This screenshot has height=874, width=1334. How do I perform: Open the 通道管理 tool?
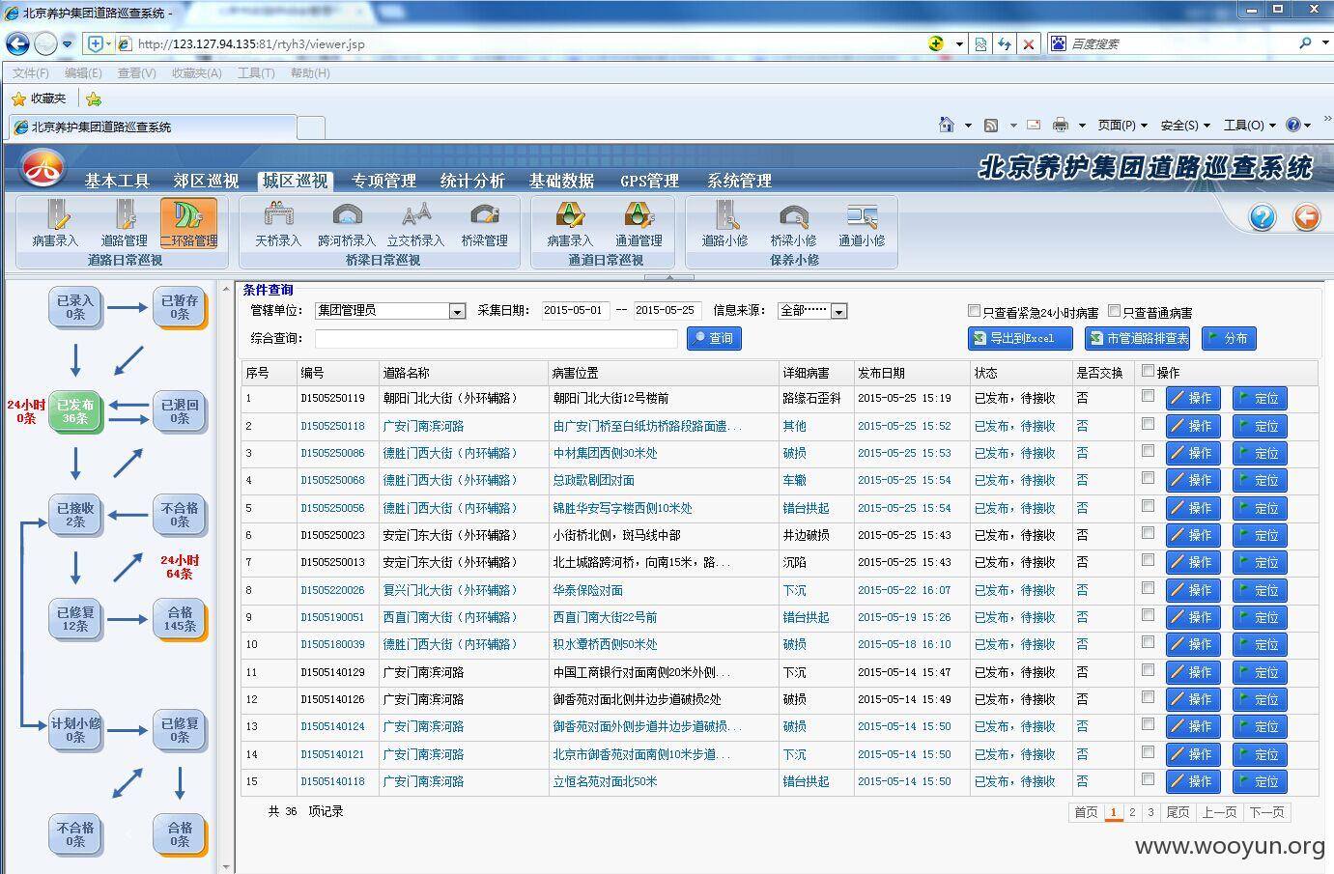pos(639,224)
